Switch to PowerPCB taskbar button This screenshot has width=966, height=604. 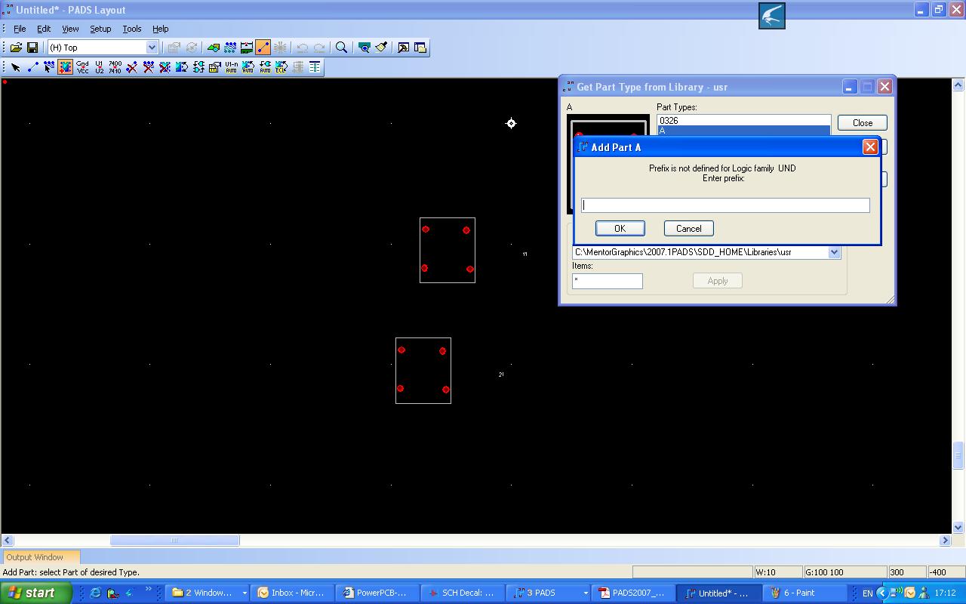coord(376,593)
